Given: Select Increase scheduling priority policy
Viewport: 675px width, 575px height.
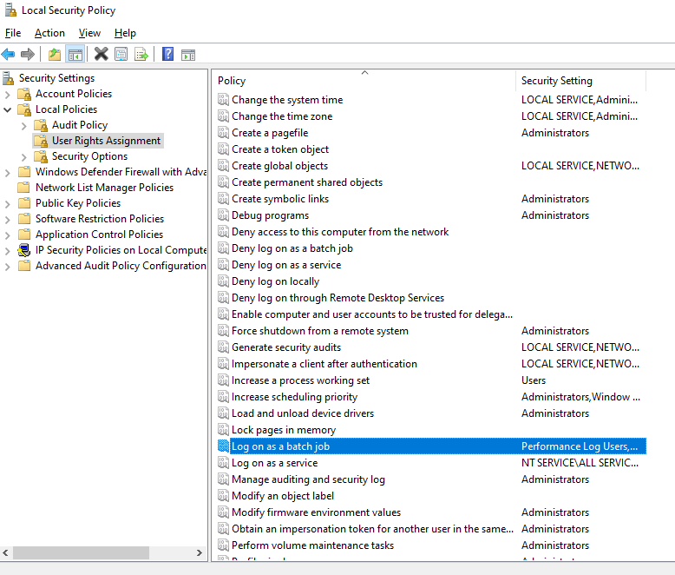Looking at the screenshot, I should pyautogui.click(x=294, y=397).
